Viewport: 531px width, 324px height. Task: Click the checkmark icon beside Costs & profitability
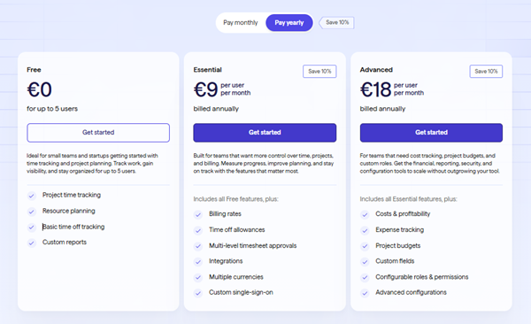tap(365, 214)
